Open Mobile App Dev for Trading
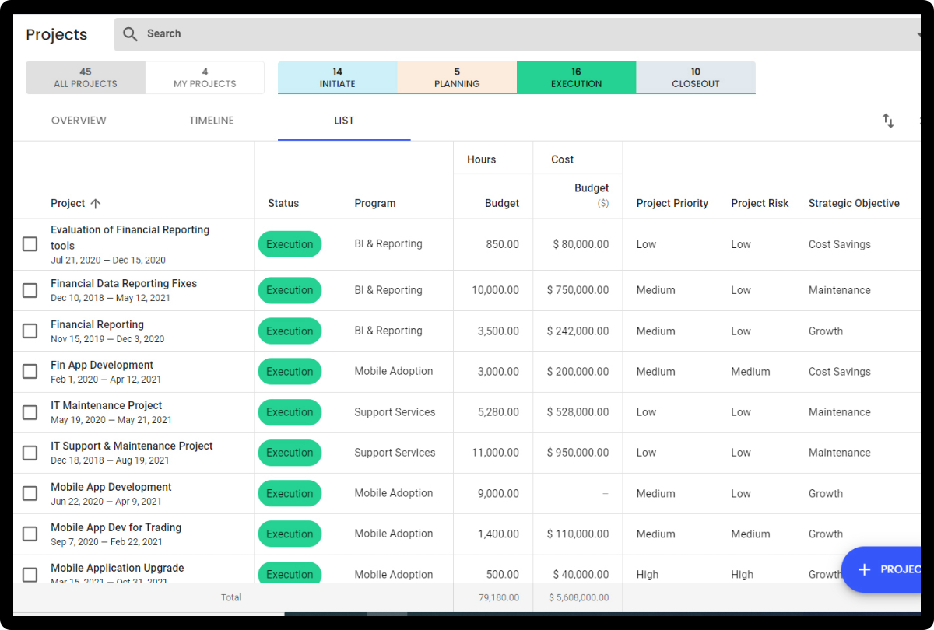Screen dimensions: 934x630 [116, 527]
